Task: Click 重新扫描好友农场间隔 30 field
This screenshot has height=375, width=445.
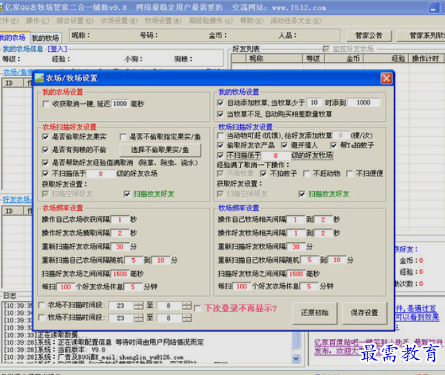Action: coord(120,247)
